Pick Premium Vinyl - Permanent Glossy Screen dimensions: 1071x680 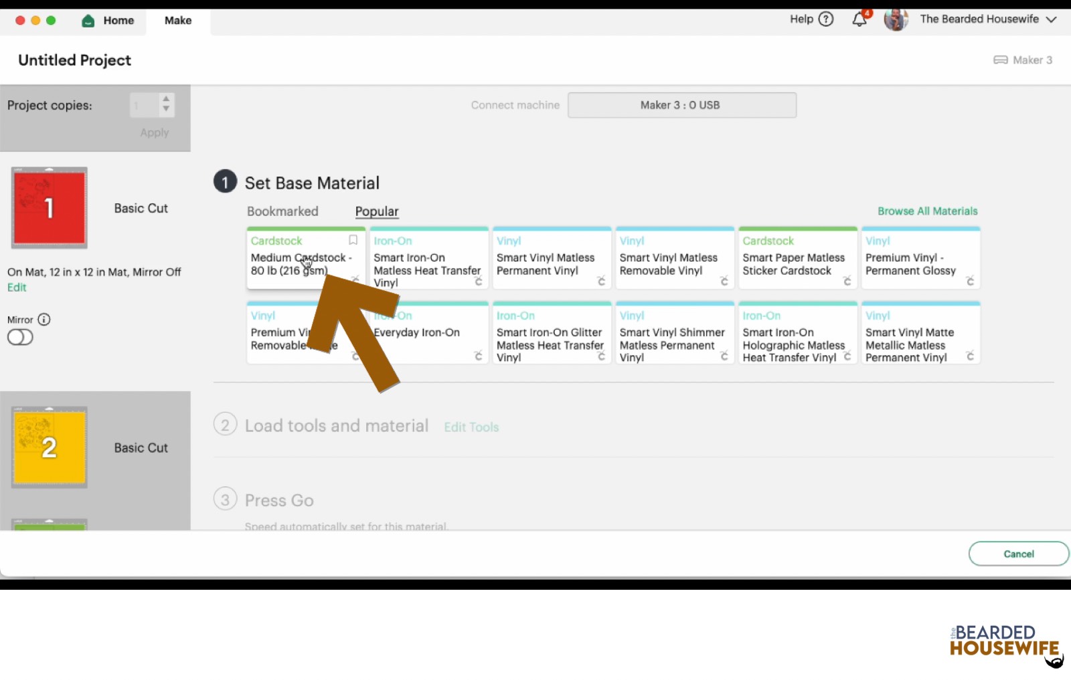[x=921, y=259]
